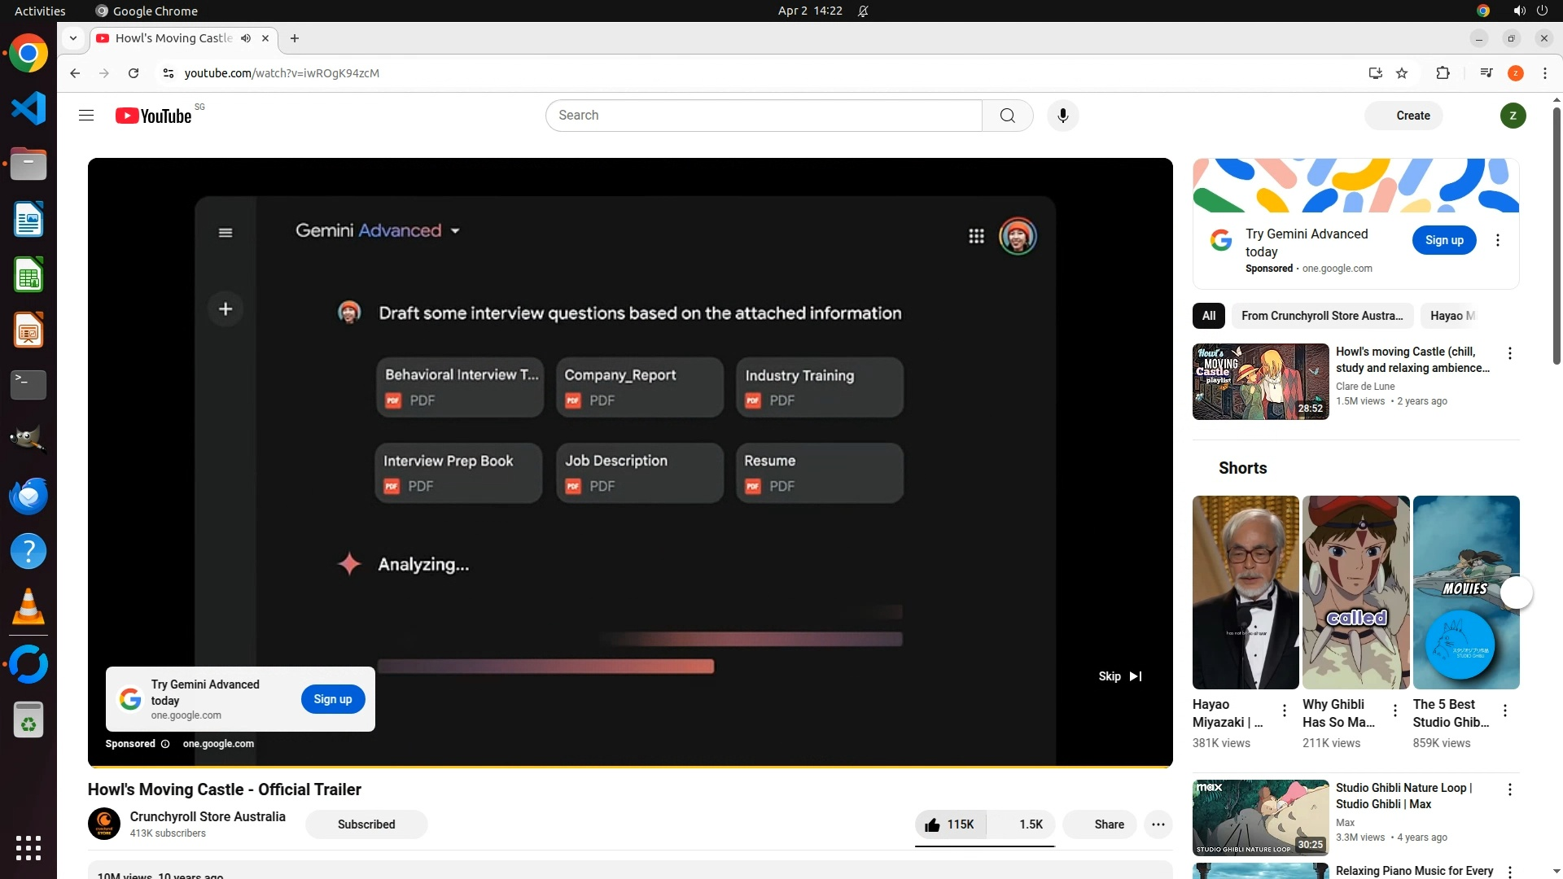
Task: Open the YouTube hamburger guide menu
Action: click(x=86, y=116)
